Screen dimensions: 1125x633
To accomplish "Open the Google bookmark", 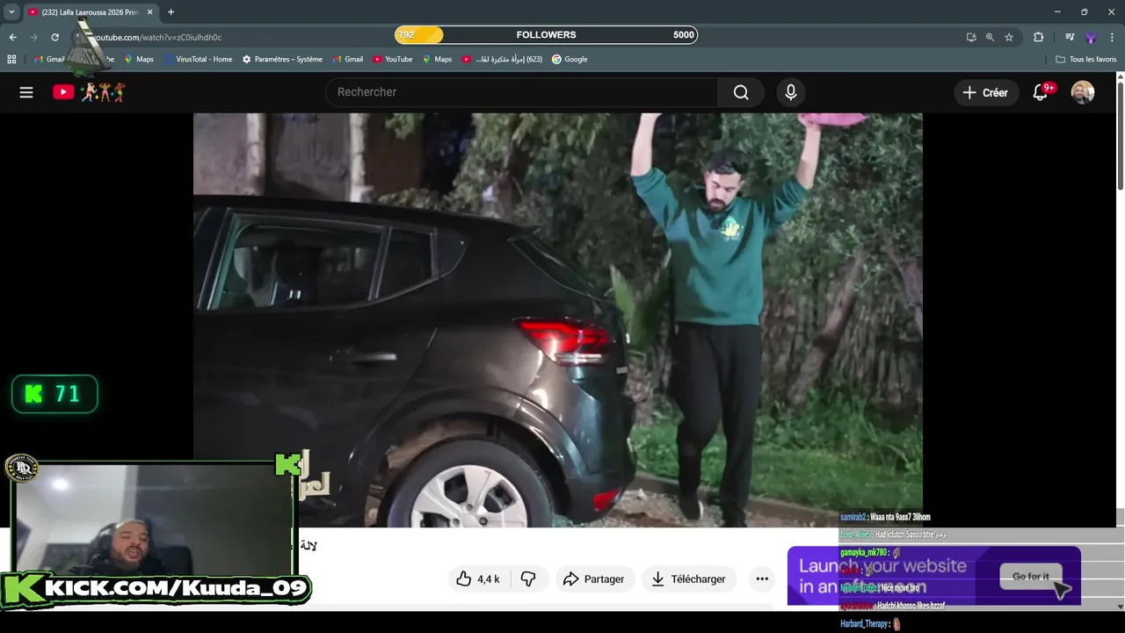I will 570,59.
